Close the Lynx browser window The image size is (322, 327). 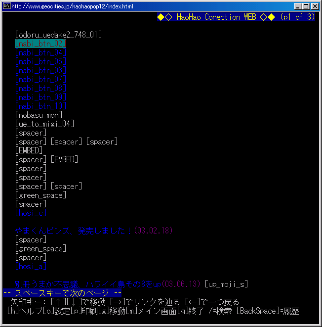click(x=315, y=6)
